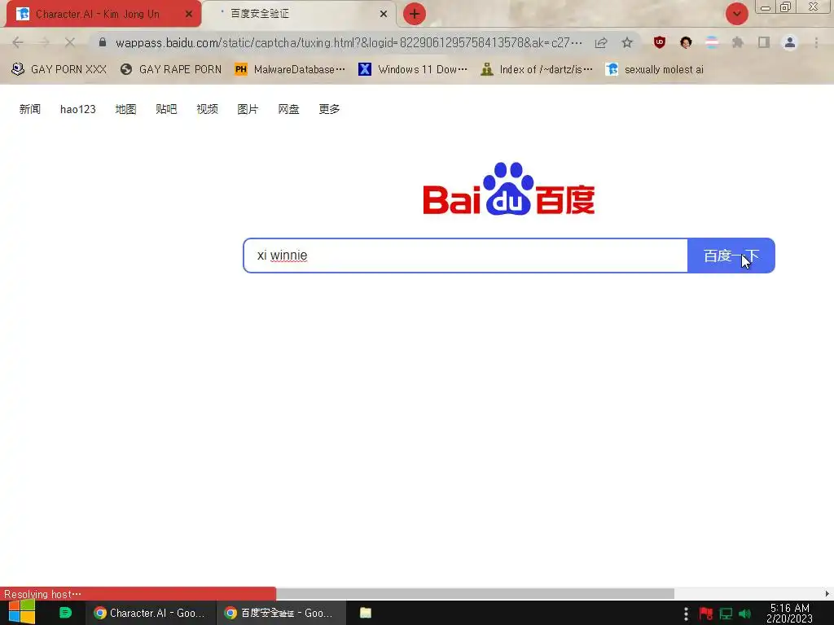The height and width of the screenshot is (625, 834).
Task: Switch to 百度安全验证 Chrome taskbar window
Action: [281, 613]
